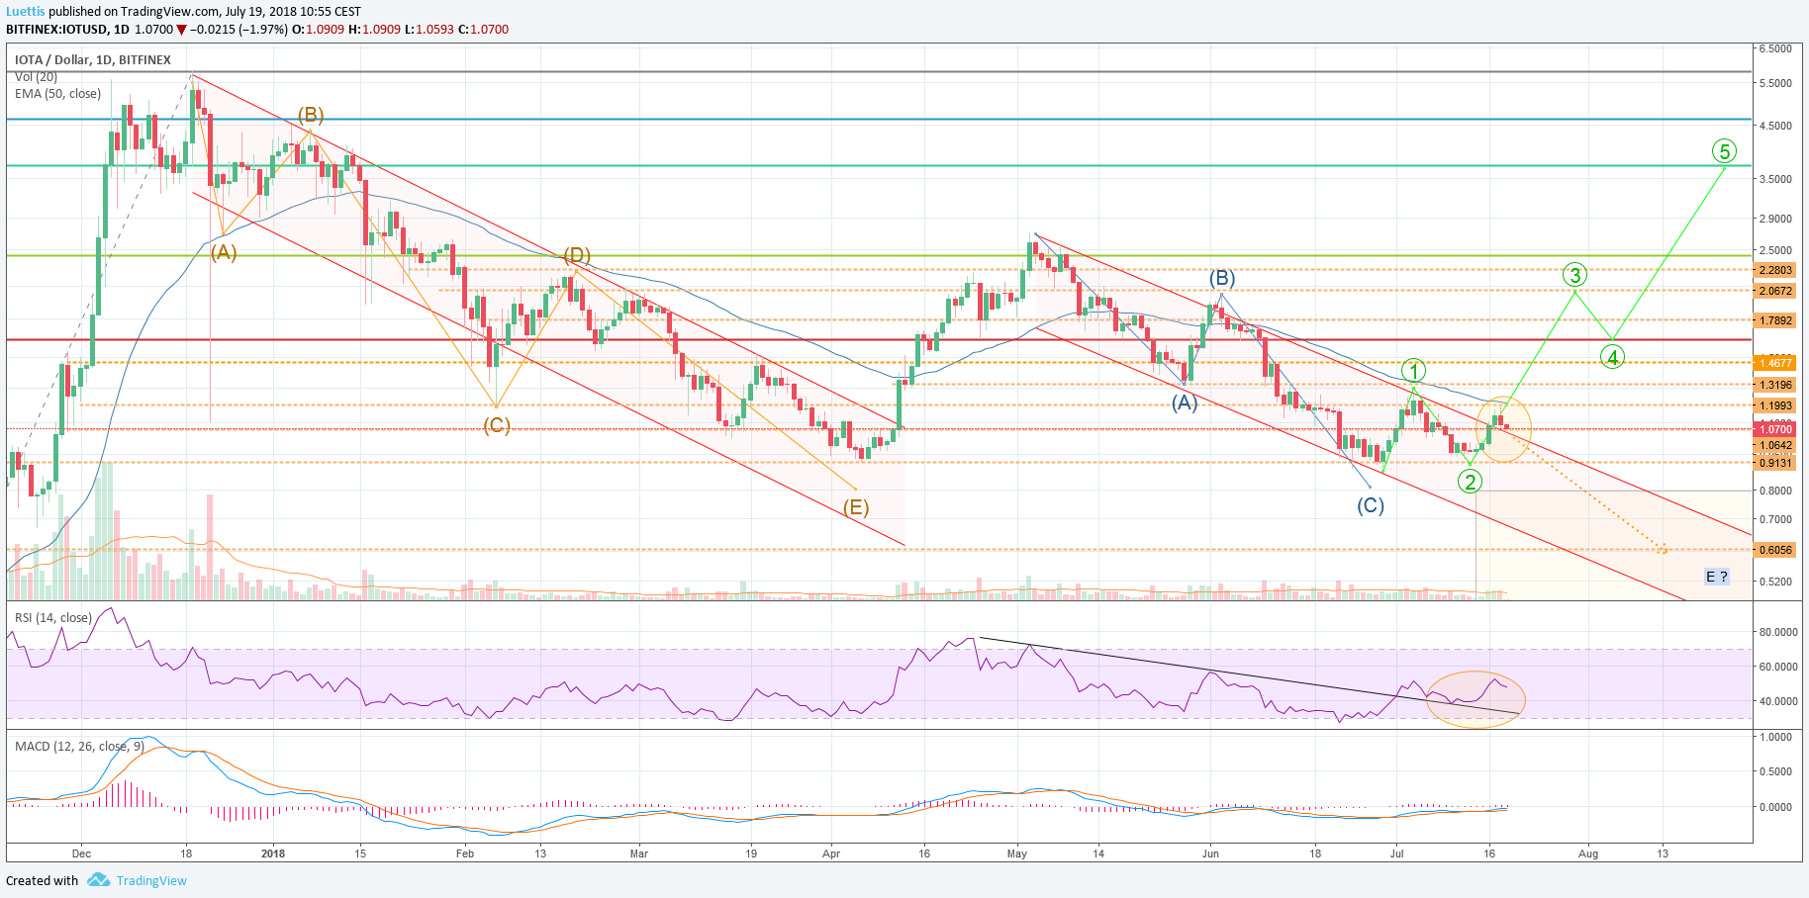This screenshot has height=898, width=1809.
Task: Click the EMA (50, close) indicator label
Action: 57,94
